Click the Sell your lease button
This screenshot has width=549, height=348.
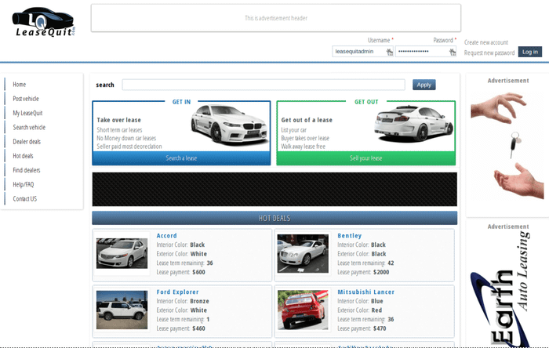(x=366, y=158)
